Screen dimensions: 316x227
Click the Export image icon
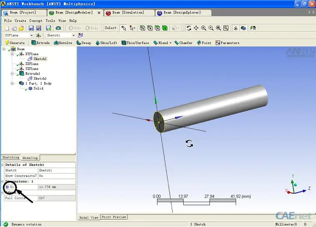click(x=48, y=28)
